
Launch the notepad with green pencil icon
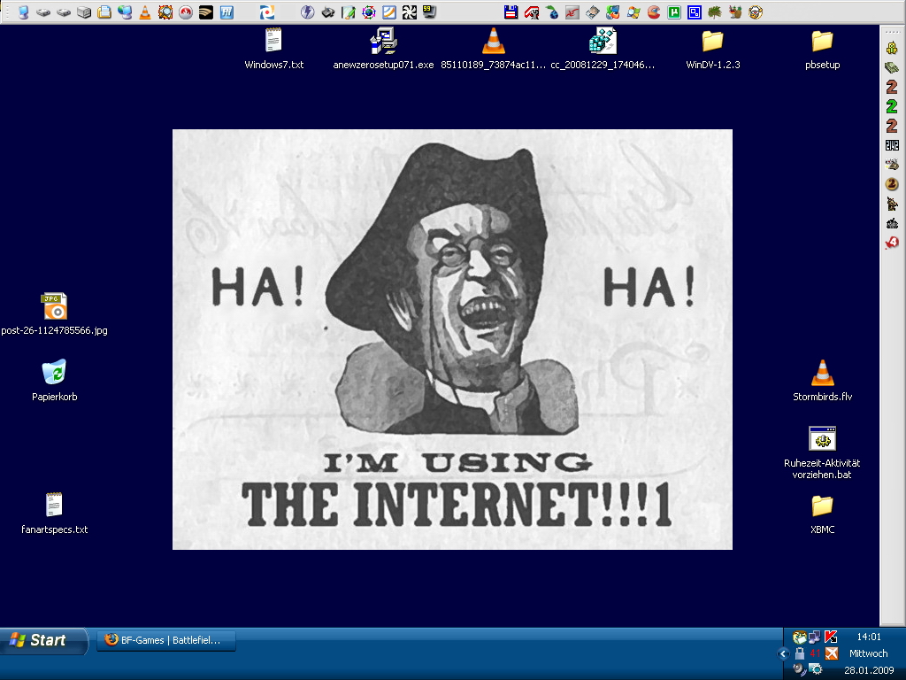point(349,12)
